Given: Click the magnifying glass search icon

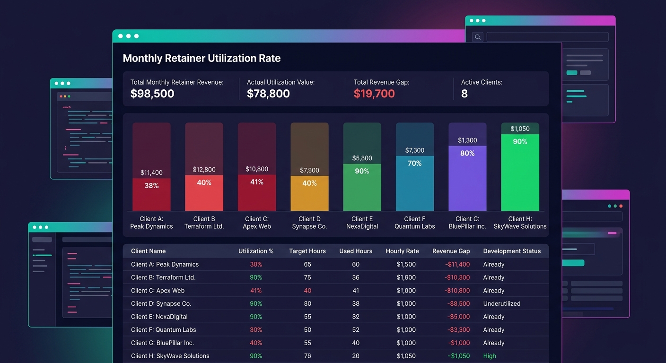Looking at the screenshot, I should pyautogui.click(x=477, y=36).
